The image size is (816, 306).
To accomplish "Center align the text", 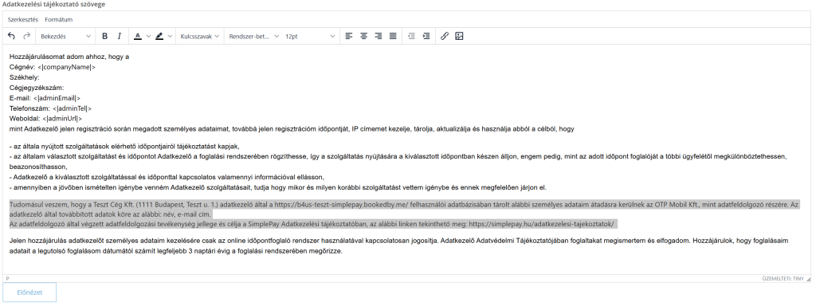I will [363, 37].
